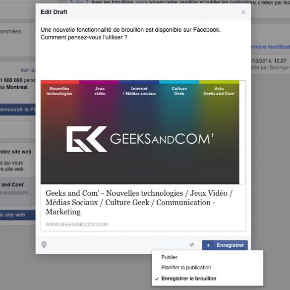Choose Enregistrer le brouillon option
The height and width of the screenshot is (290, 290).
point(189,279)
